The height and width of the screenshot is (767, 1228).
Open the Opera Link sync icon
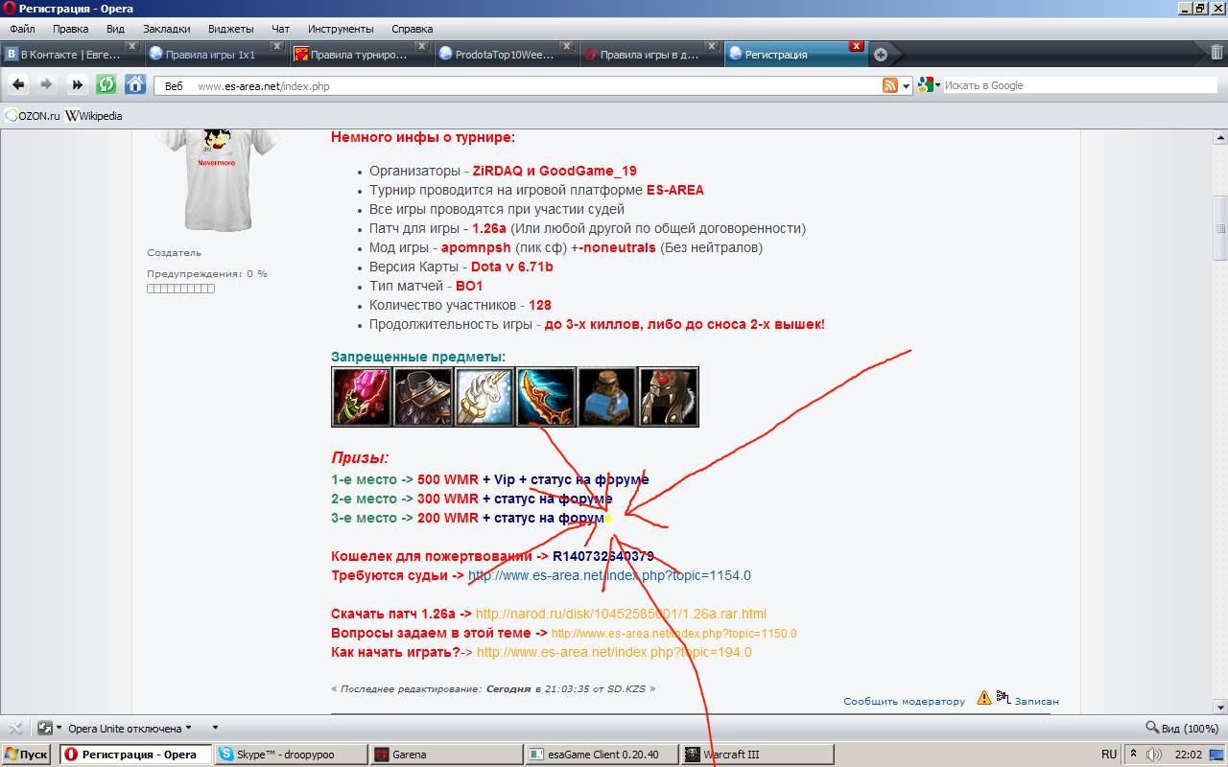click(x=45, y=728)
